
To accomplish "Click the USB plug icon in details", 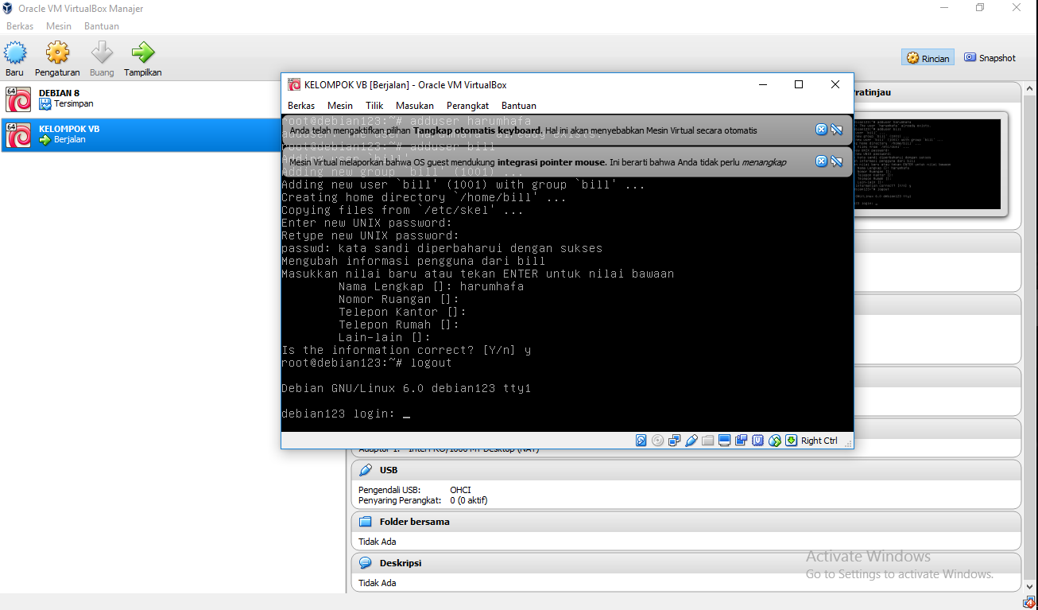I will click(x=366, y=470).
